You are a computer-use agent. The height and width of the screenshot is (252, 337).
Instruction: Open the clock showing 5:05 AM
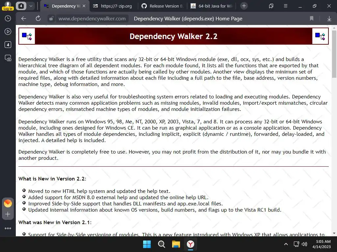(x=322, y=244)
